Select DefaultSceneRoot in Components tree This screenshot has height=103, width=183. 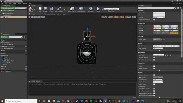tap(9, 13)
